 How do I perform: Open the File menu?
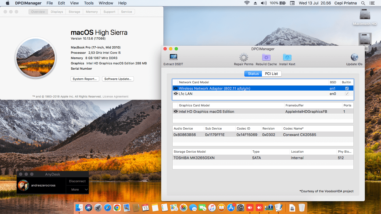(50, 3)
